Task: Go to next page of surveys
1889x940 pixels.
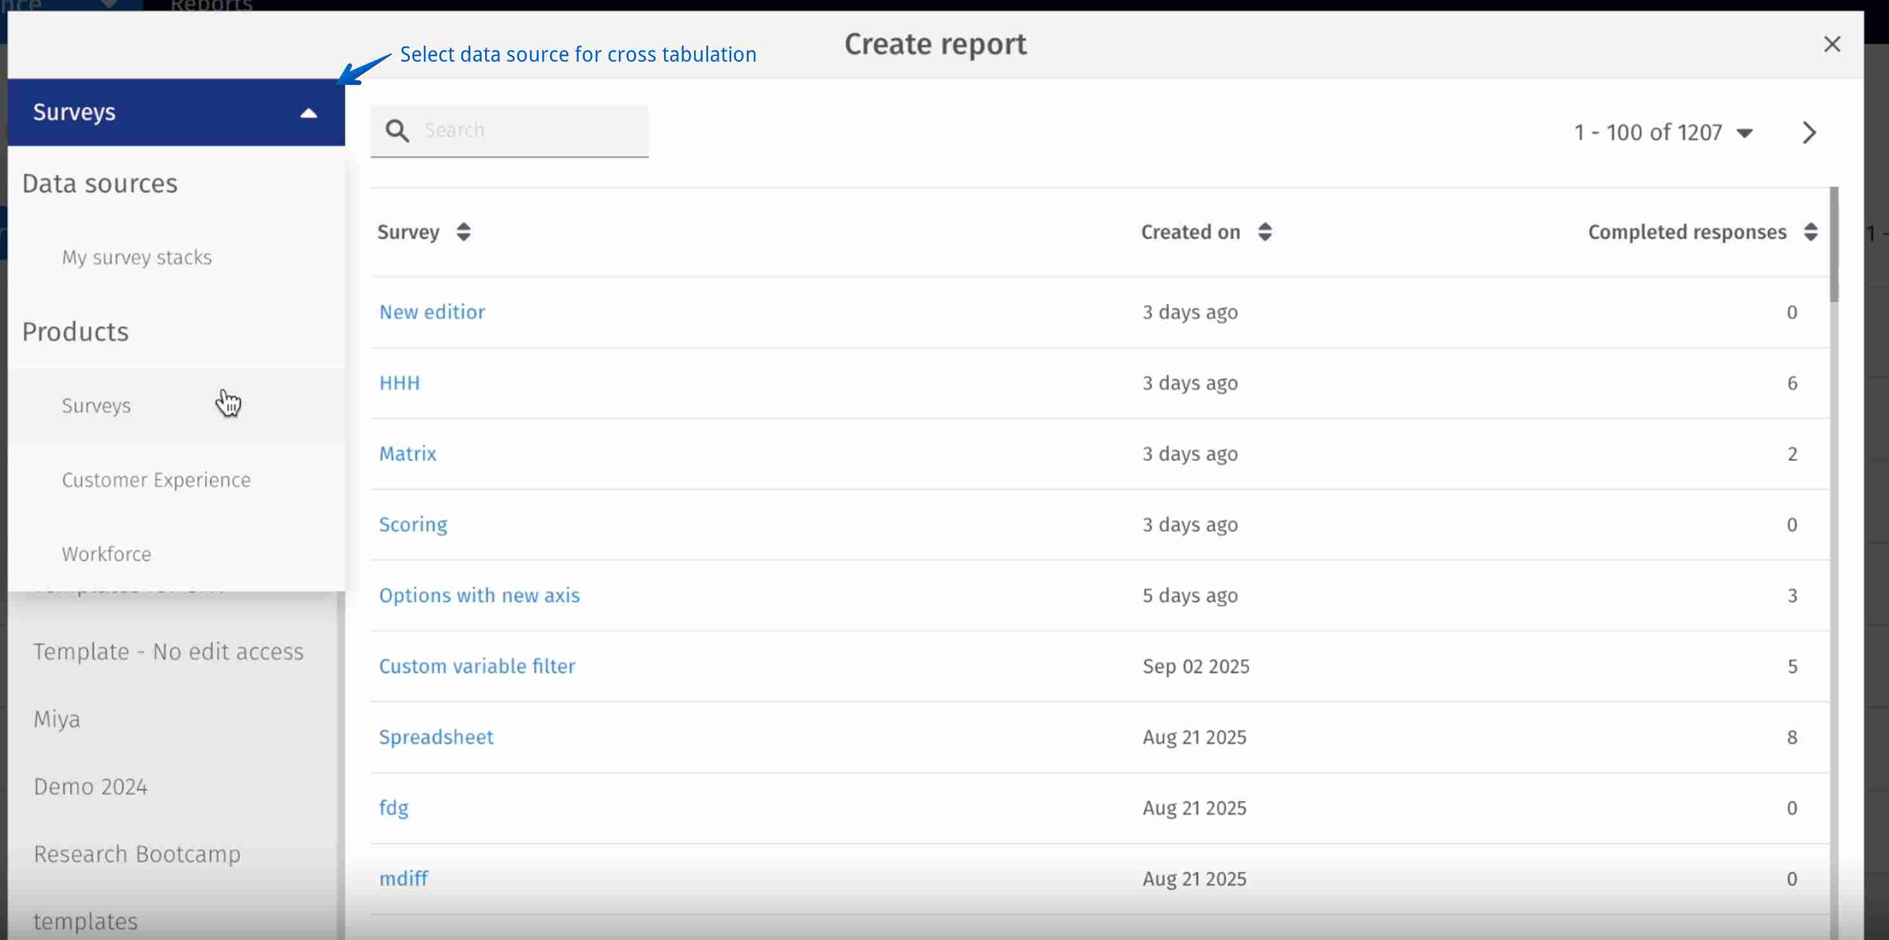Action: tap(1809, 132)
